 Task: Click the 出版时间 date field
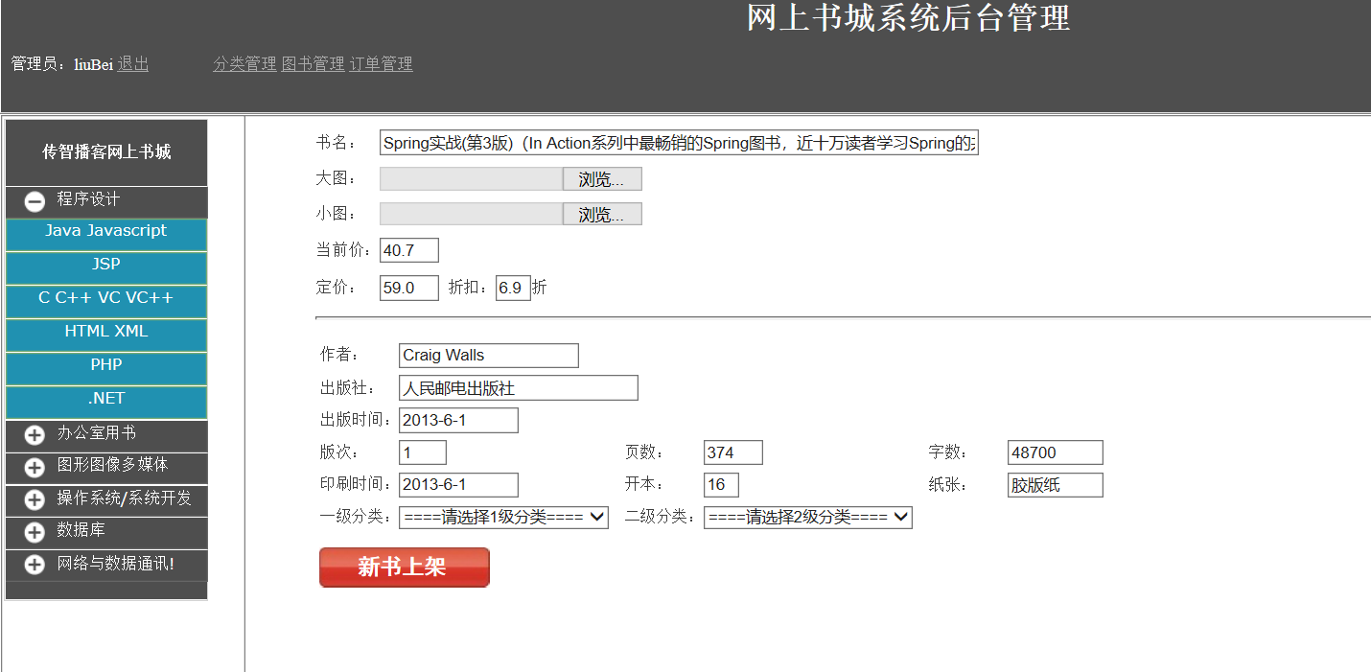(x=458, y=420)
